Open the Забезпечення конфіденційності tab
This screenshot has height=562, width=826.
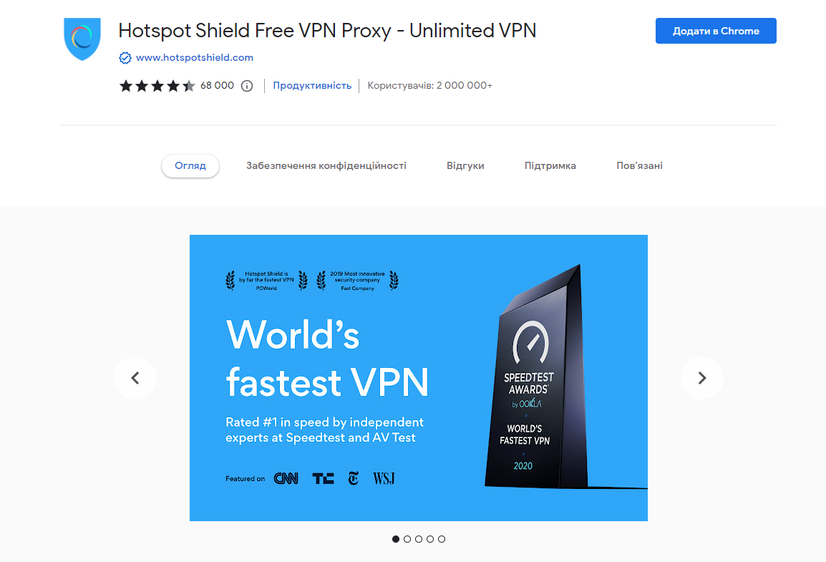pos(326,166)
